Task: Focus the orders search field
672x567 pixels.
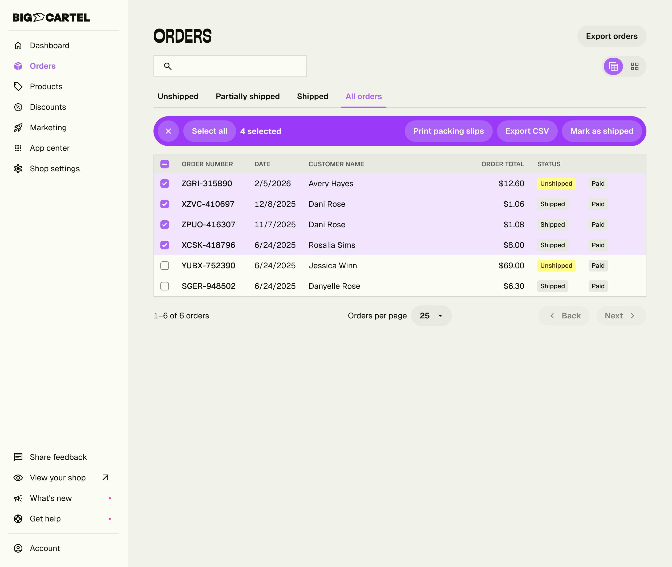Action: [238, 66]
